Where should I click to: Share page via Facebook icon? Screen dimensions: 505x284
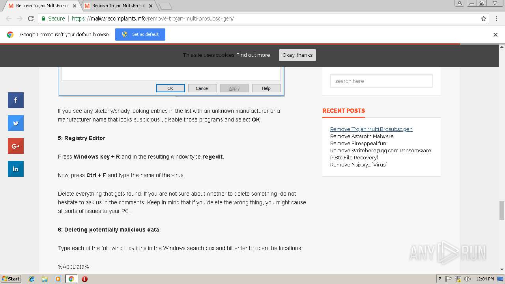(16, 100)
